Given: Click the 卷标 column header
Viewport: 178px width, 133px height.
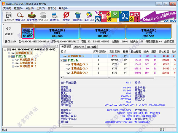Looking at the screenshot, I should pos(76,52).
